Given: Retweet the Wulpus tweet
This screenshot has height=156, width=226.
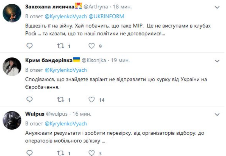Looking at the screenshot, I should [x=60, y=153].
